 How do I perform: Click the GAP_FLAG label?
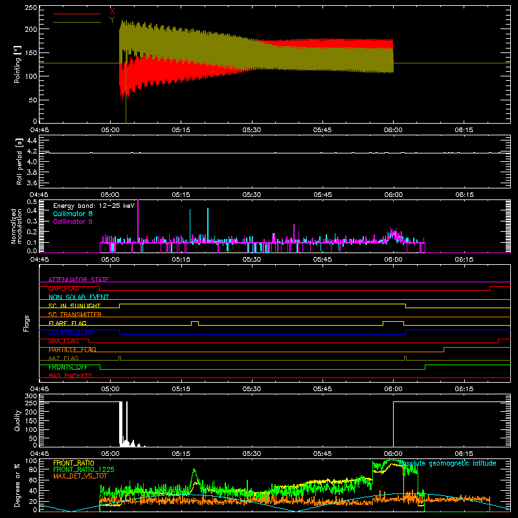coord(63,288)
